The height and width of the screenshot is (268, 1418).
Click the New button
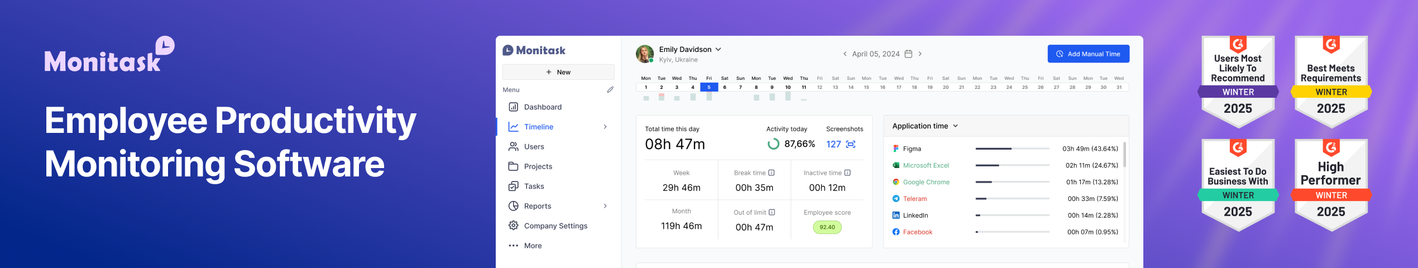coord(558,72)
